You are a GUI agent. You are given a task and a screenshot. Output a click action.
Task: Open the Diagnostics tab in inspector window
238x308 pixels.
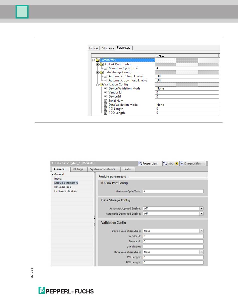click(192, 163)
